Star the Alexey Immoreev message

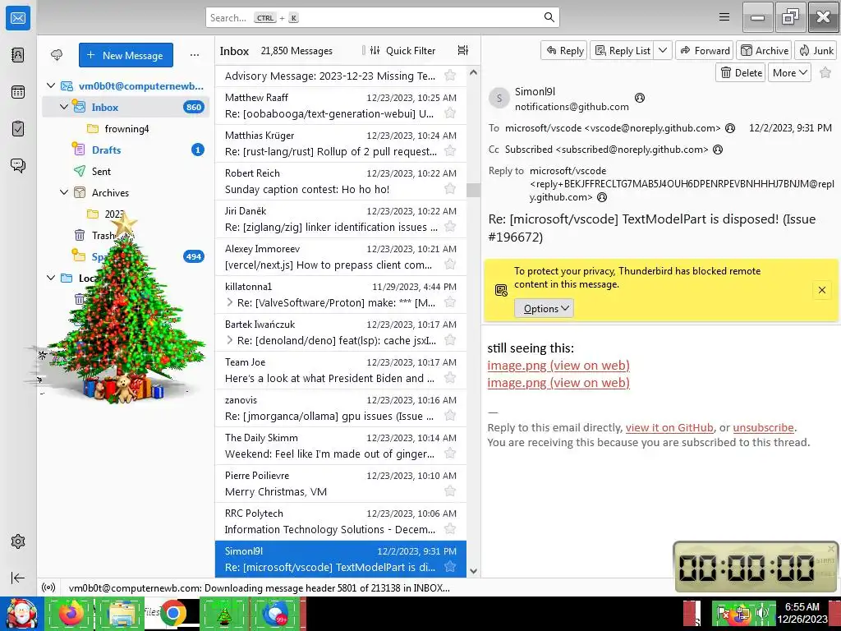point(450,264)
